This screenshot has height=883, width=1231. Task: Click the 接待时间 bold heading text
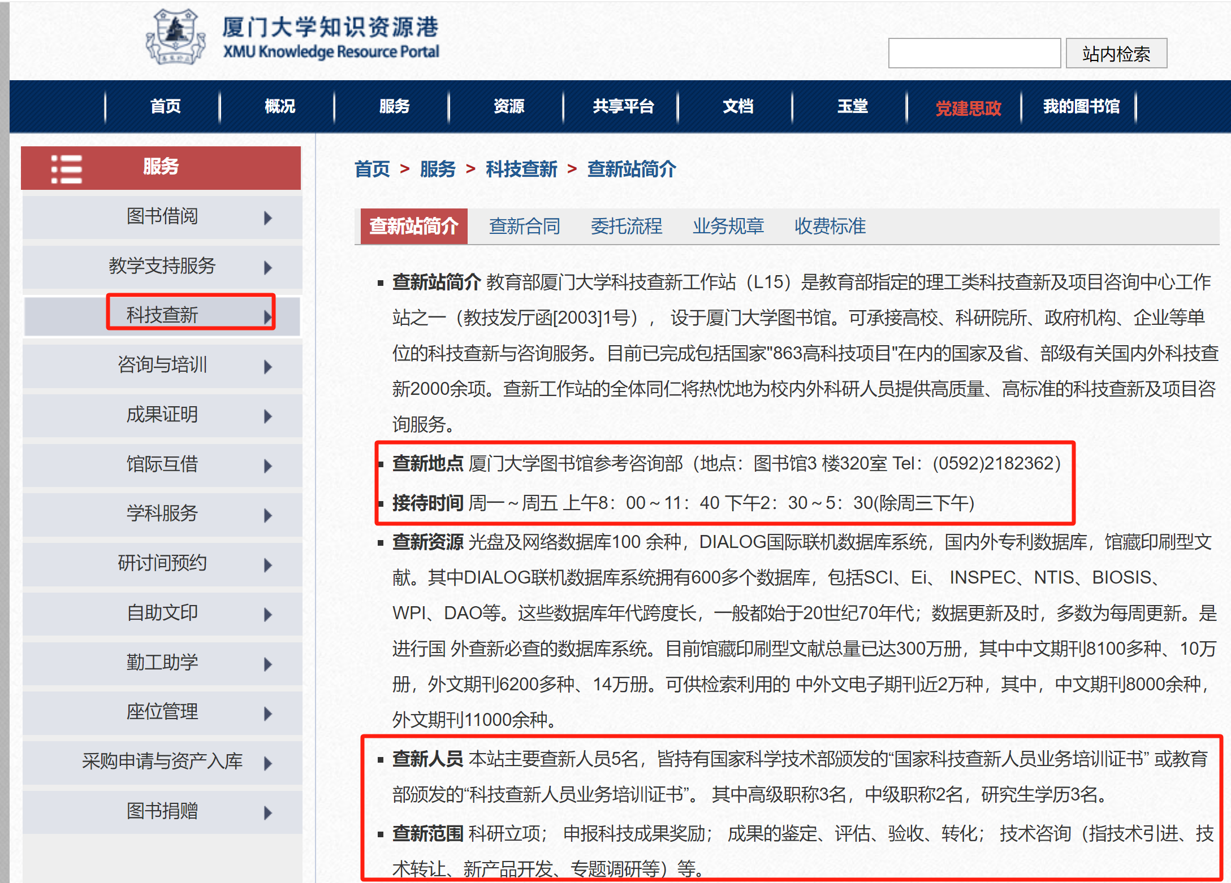(428, 503)
